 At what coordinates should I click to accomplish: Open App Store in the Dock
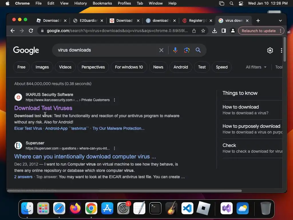[107, 208]
